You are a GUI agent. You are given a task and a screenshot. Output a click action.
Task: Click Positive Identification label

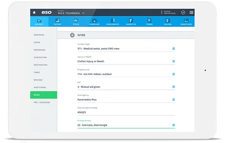(x=170, y=13)
